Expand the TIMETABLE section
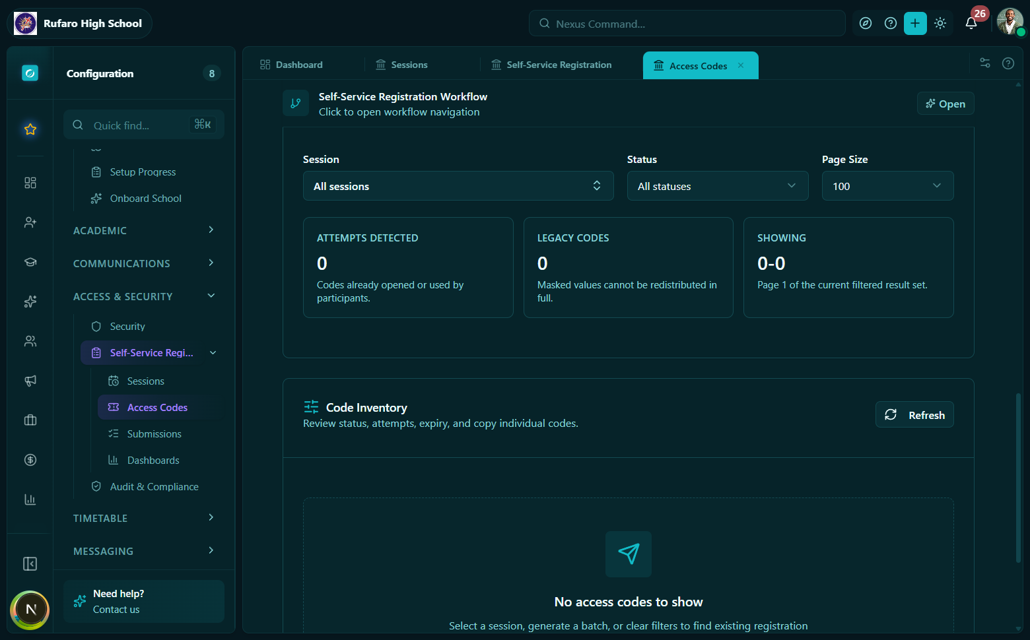 (x=144, y=518)
